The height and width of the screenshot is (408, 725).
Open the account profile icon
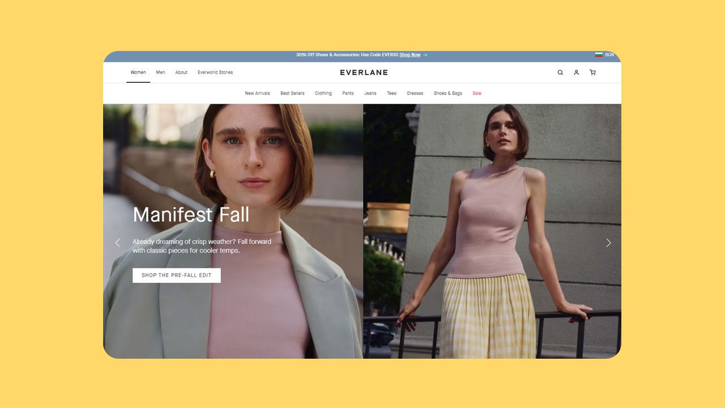576,73
